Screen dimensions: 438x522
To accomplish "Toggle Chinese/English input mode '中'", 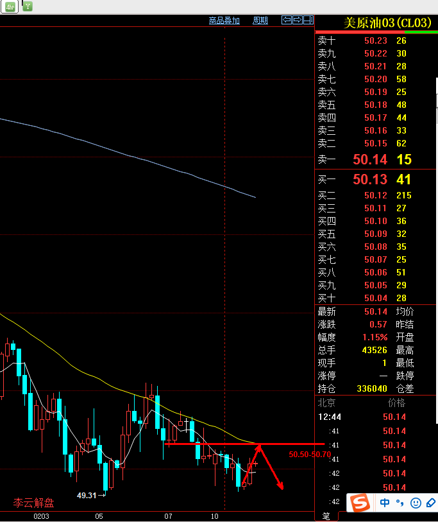I will tap(385, 502).
